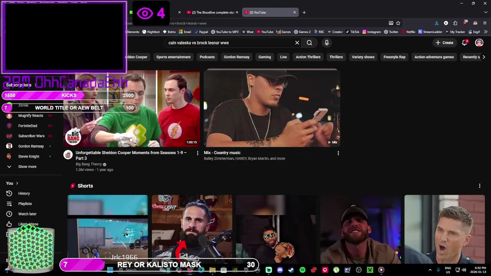
Task: Select the Live filter chip
Action: (x=283, y=57)
